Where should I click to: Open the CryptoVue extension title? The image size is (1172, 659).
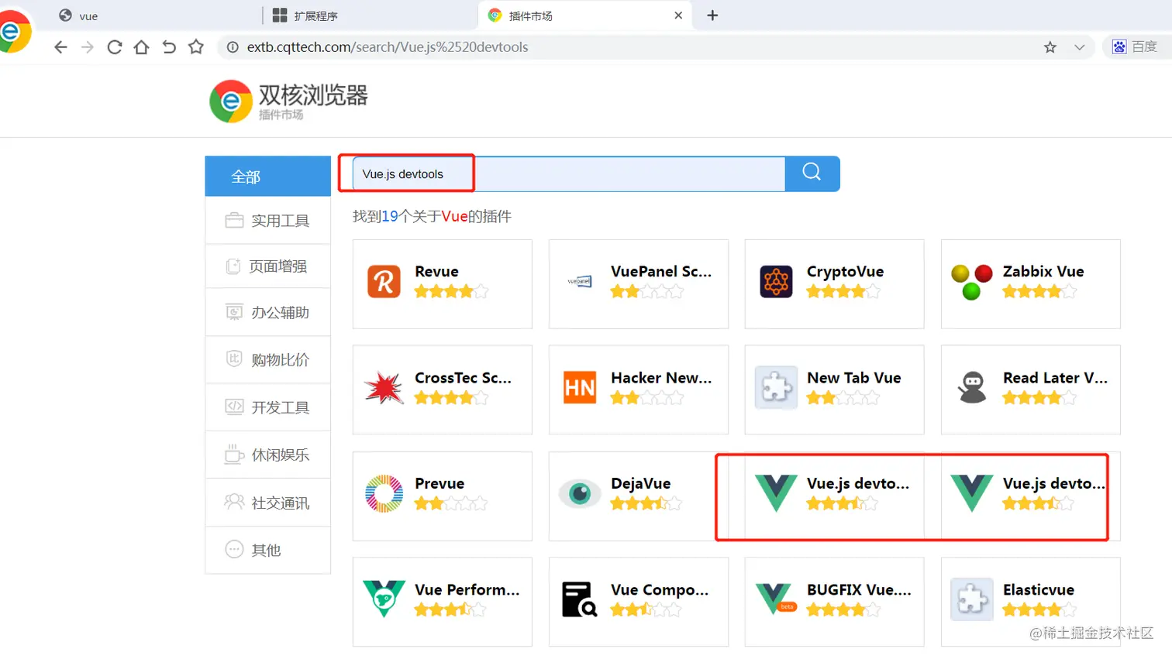[x=845, y=272]
